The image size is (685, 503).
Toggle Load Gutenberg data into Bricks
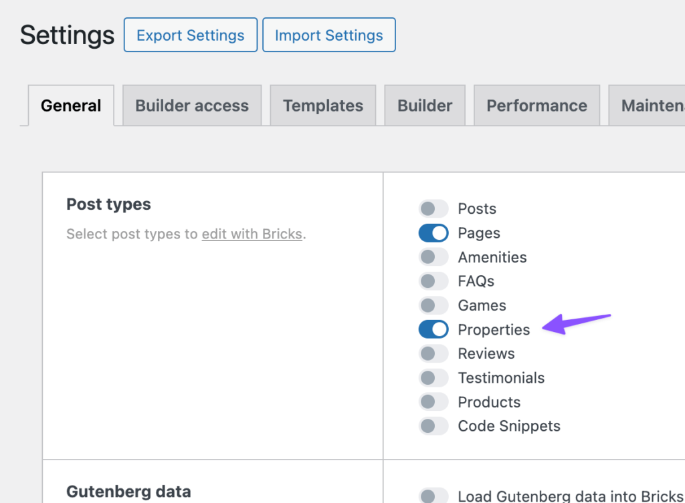point(433,496)
